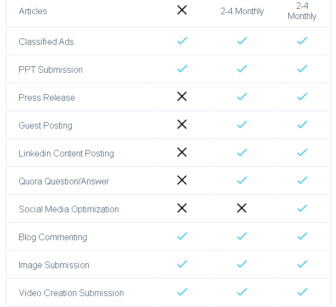
Task: Click the Articles row label
Action: tap(33, 11)
